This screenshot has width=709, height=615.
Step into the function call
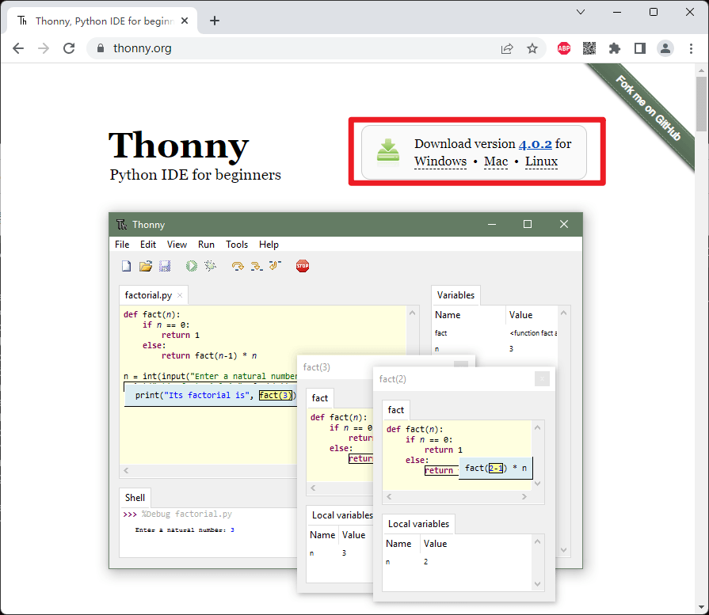pos(255,265)
